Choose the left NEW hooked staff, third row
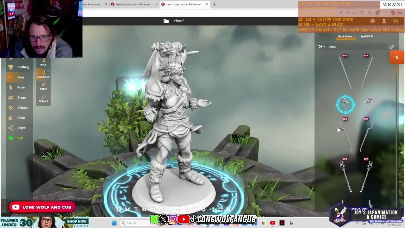This screenshot has width=405, height=228. tap(345, 136)
